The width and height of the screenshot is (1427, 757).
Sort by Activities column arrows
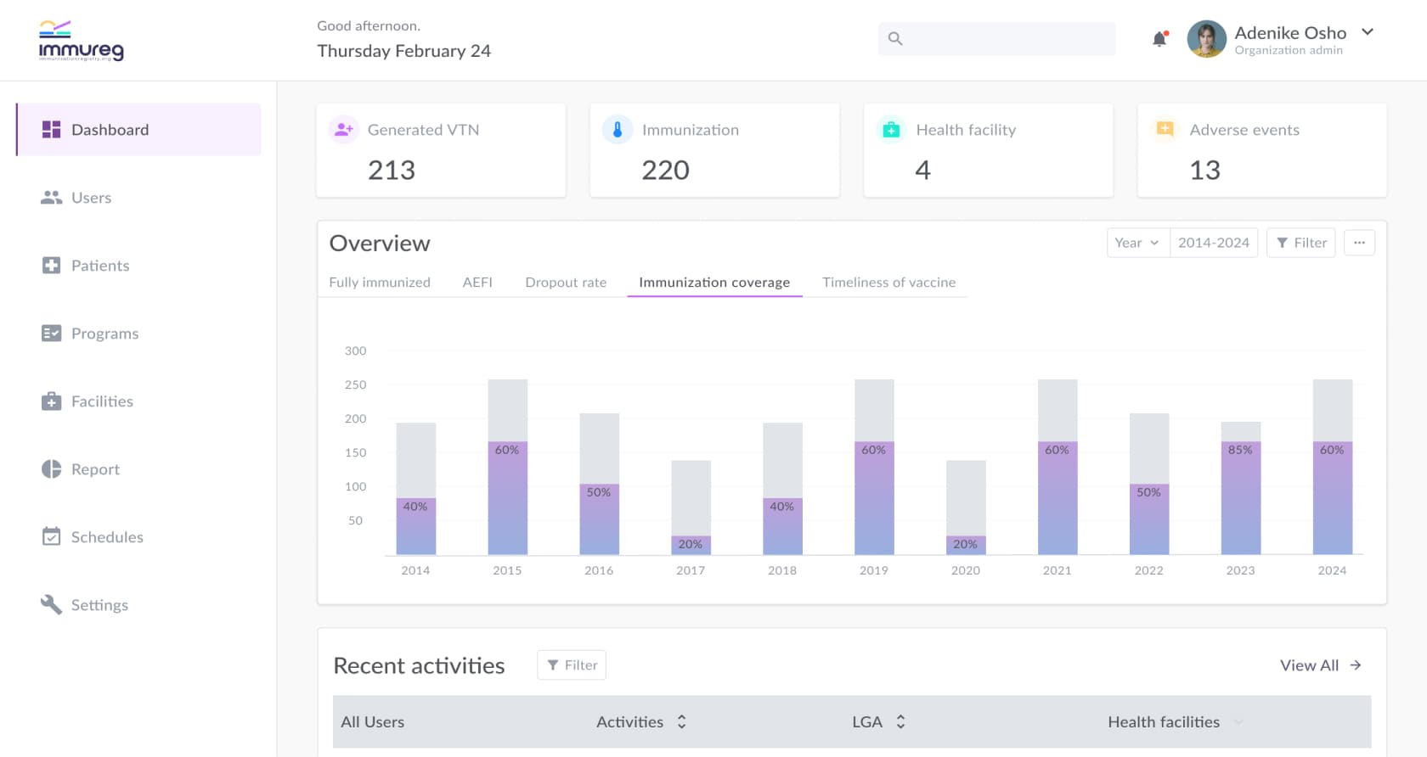(x=681, y=722)
